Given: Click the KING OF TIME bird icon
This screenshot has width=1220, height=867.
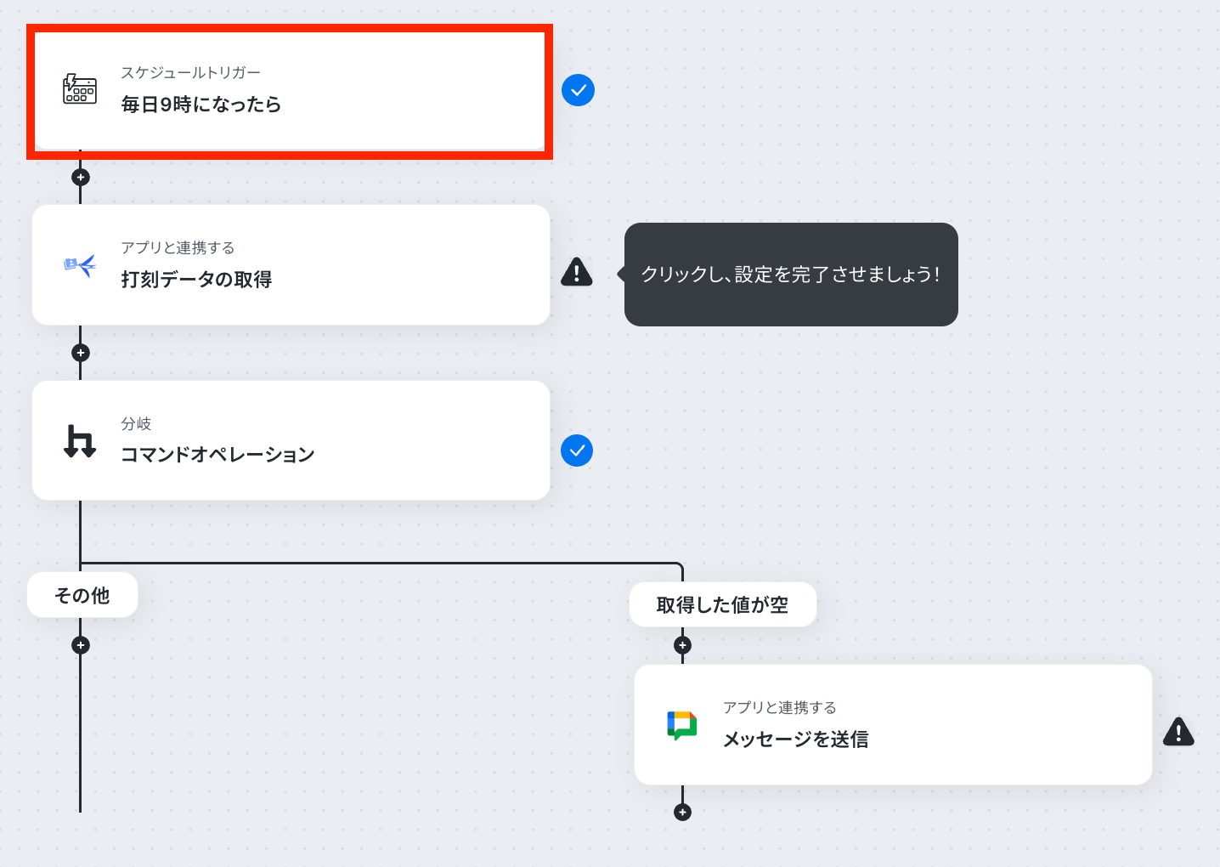Looking at the screenshot, I should [x=80, y=266].
